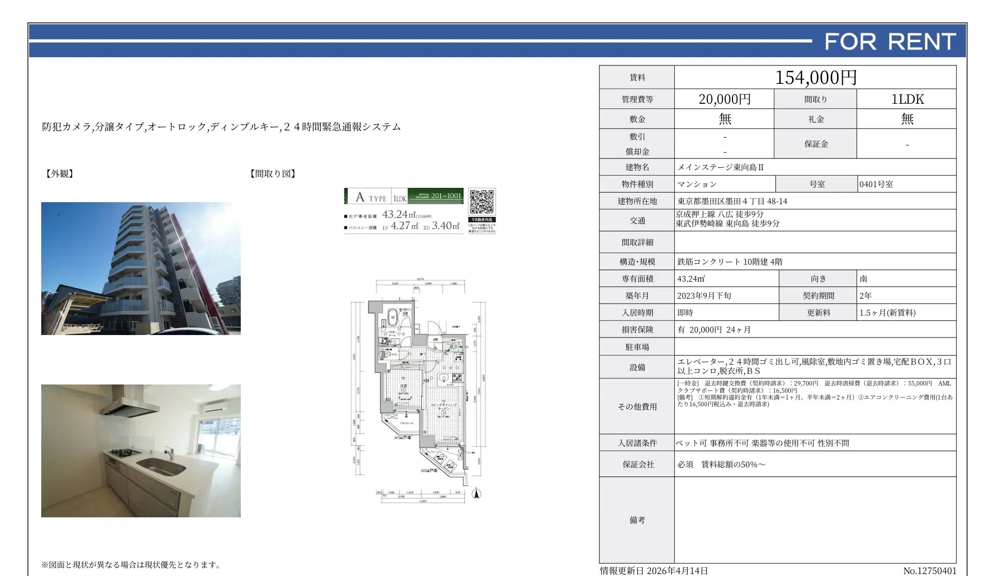The width and height of the screenshot is (998, 576).
Task: Select the 【外観】 section heading
Action: click(x=60, y=174)
